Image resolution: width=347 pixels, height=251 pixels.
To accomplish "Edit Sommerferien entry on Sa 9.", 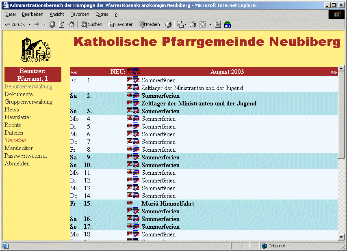I will click(130, 157).
